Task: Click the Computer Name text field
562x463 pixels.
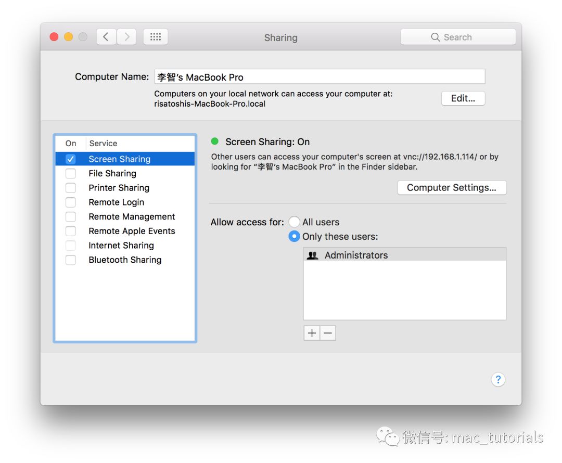Action: tap(320, 77)
